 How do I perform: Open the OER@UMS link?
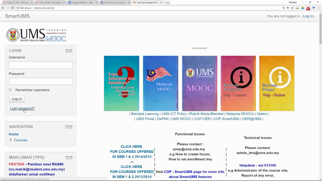252,119
